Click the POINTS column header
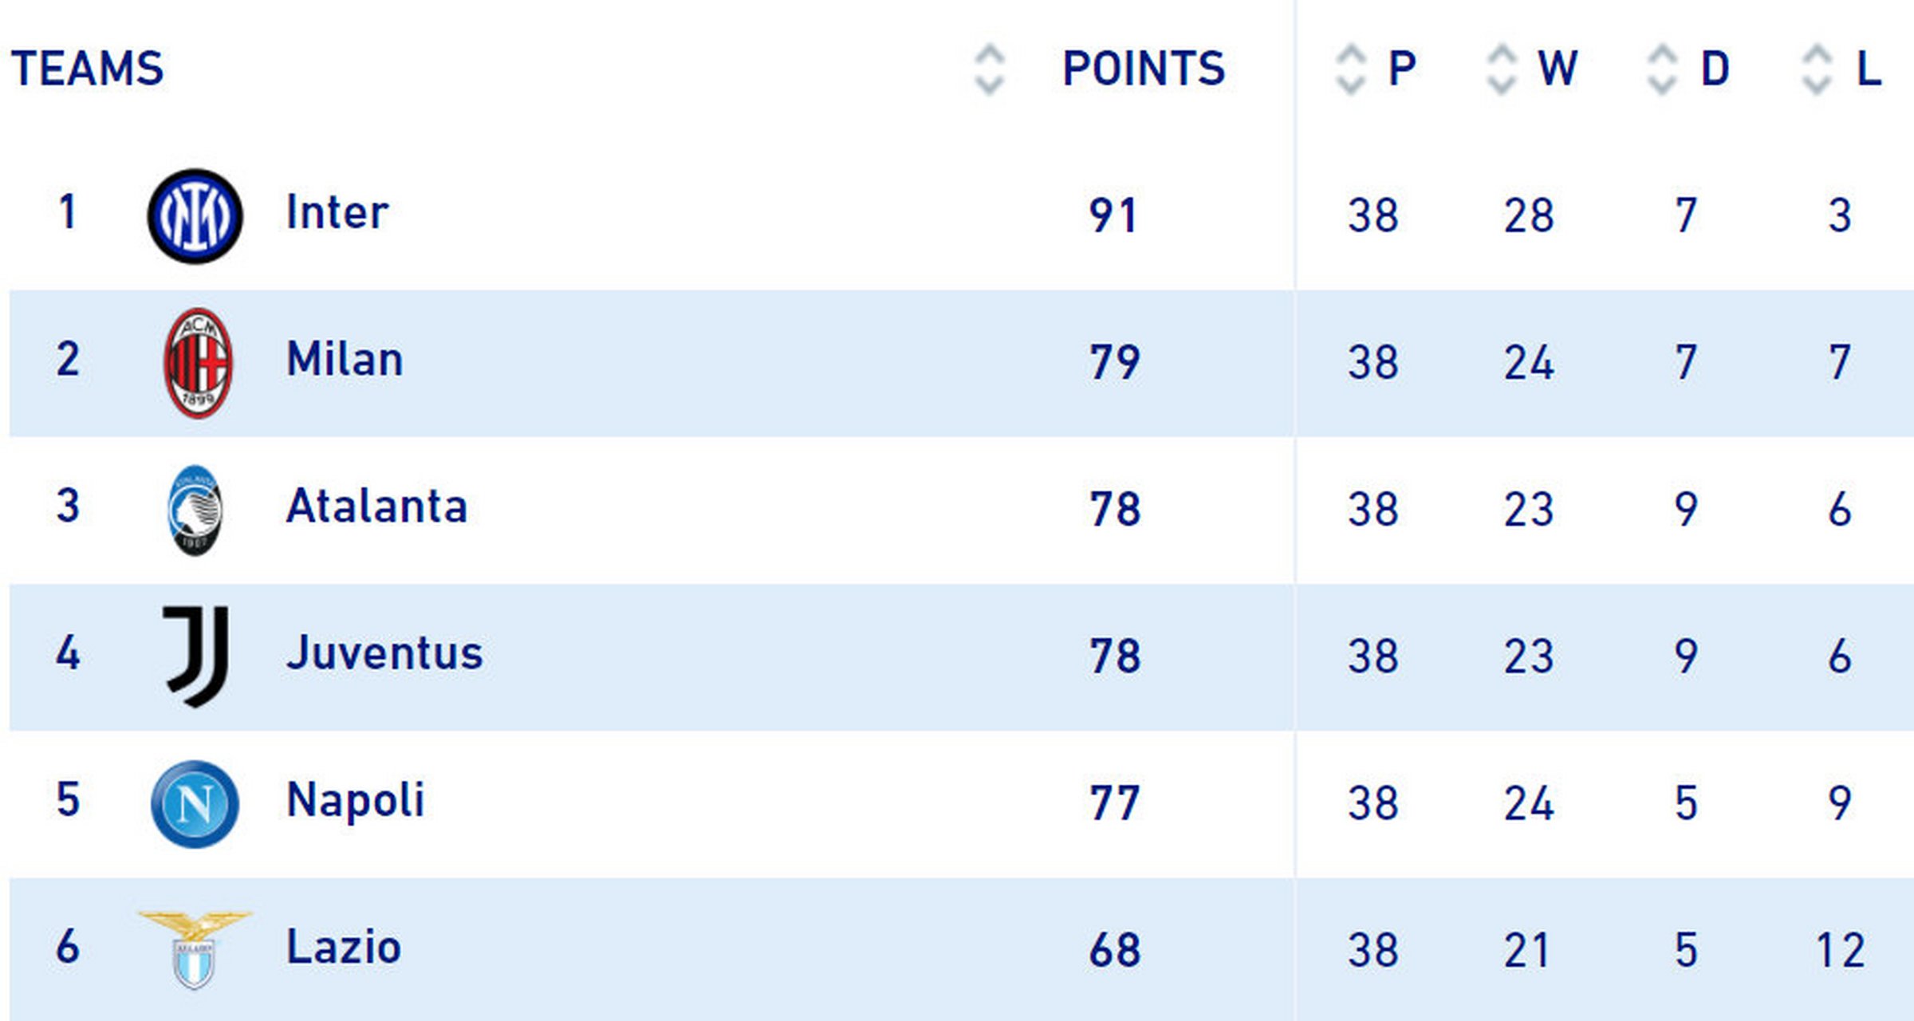 [1143, 69]
